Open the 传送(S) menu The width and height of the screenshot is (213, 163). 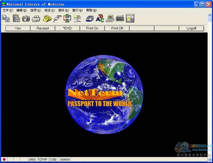(49, 10)
